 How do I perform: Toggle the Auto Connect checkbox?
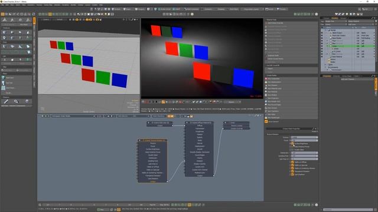[x=266, y=122]
